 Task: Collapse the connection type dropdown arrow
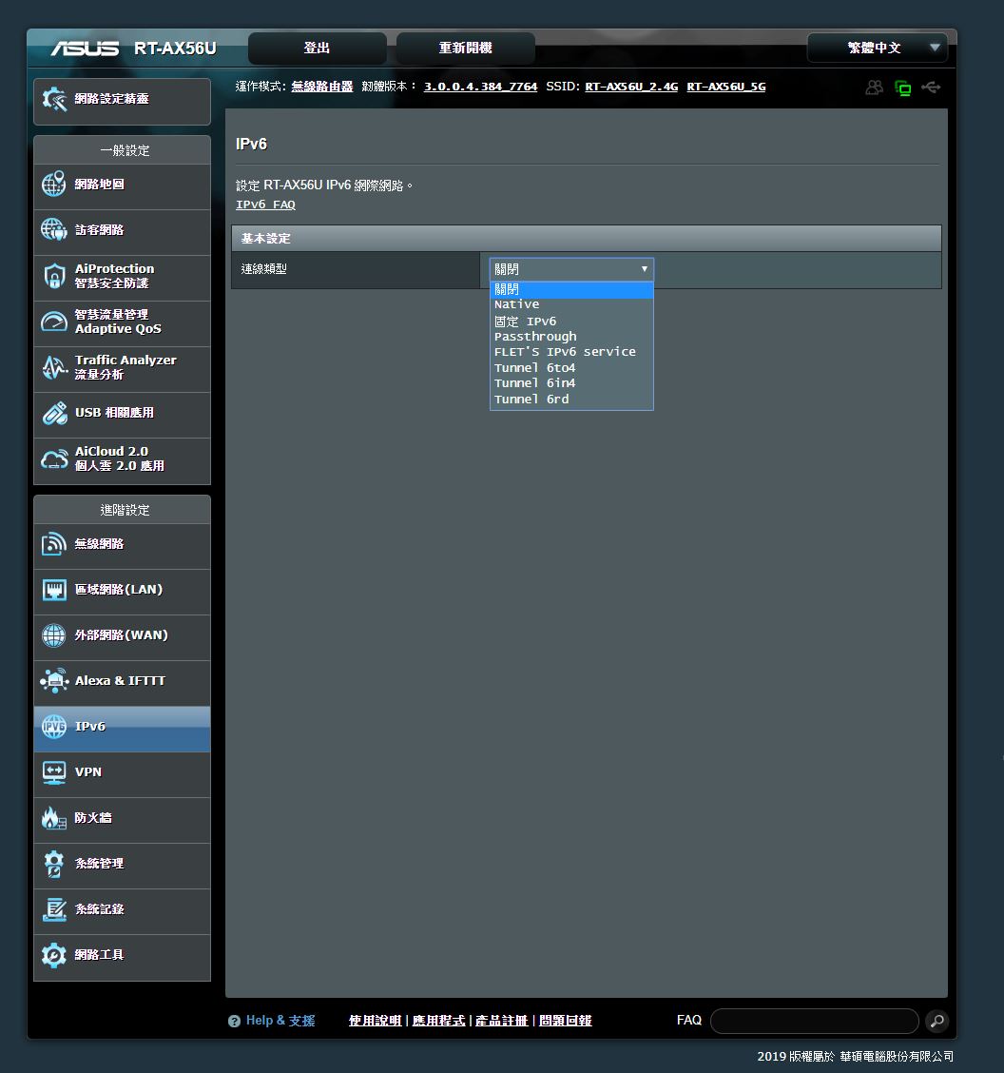pyautogui.click(x=645, y=269)
